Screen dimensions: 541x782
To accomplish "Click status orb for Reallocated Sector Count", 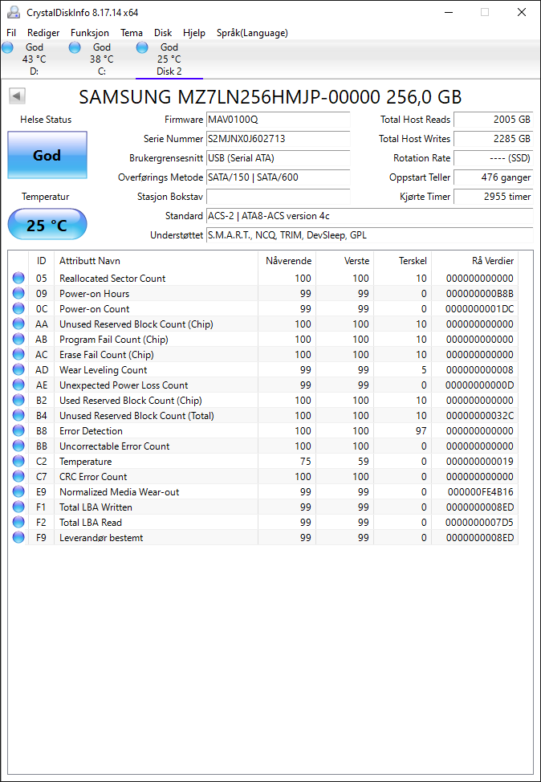I will [x=18, y=279].
